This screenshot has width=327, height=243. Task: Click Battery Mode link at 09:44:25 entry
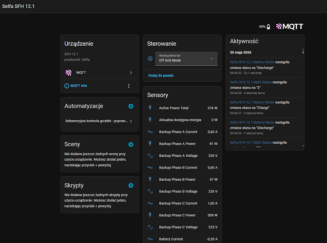click(252, 122)
